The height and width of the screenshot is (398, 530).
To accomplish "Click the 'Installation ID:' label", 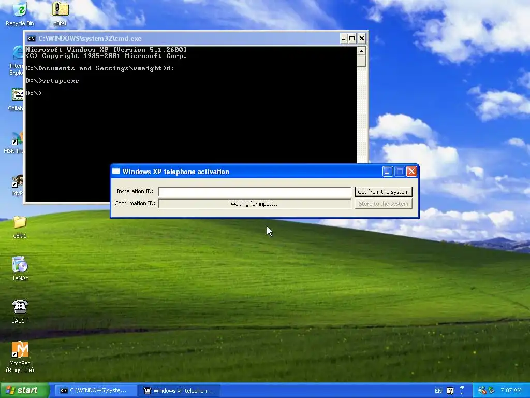I will point(135,191).
